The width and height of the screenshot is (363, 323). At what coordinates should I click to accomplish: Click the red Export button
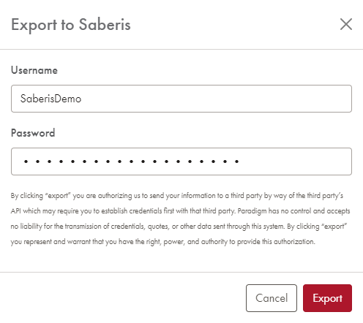point(327,298)
